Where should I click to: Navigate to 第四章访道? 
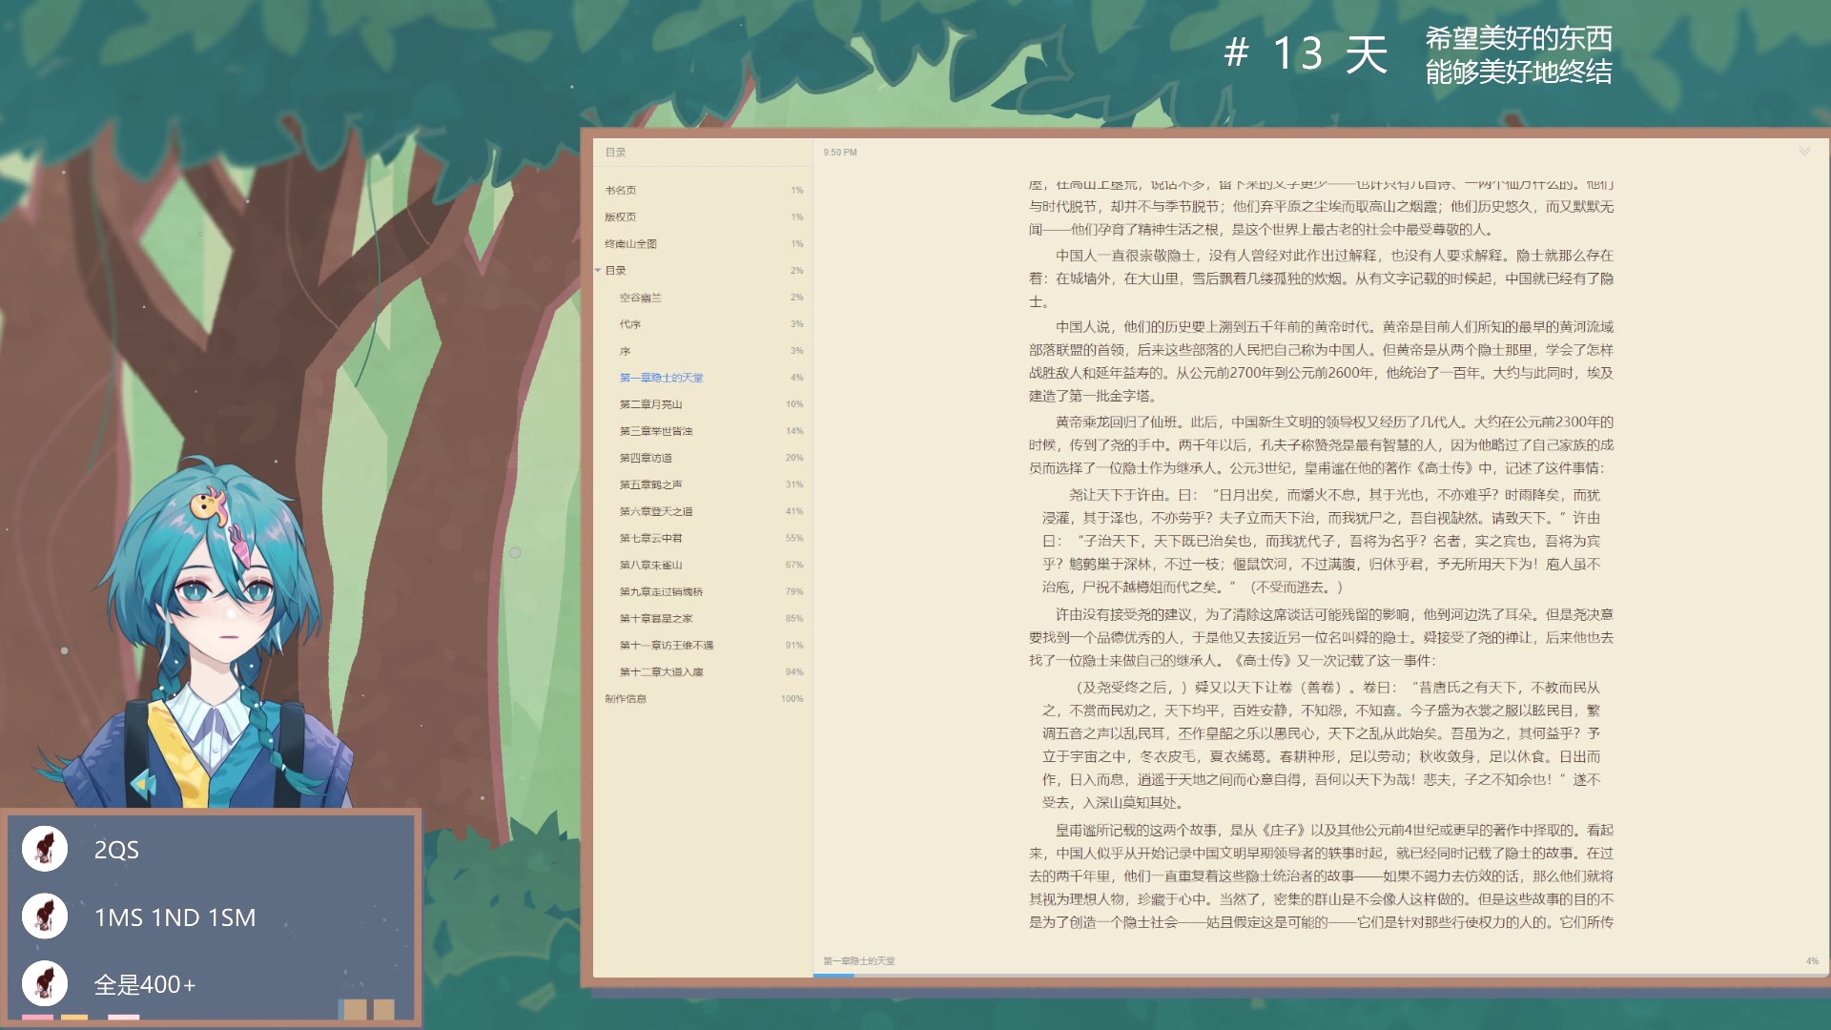click(x=703, y=458)
